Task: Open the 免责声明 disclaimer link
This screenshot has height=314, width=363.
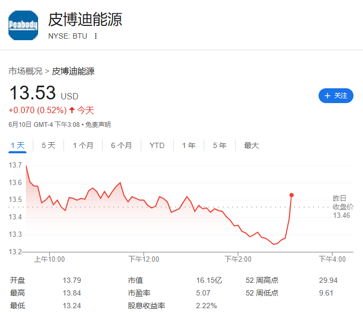Action: (98, 125)
